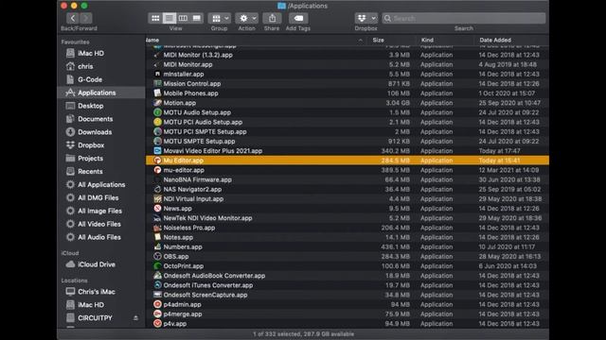The image size is (606, 340).
Task: Open the Group dropdown
Action: (x=220, y=18)
